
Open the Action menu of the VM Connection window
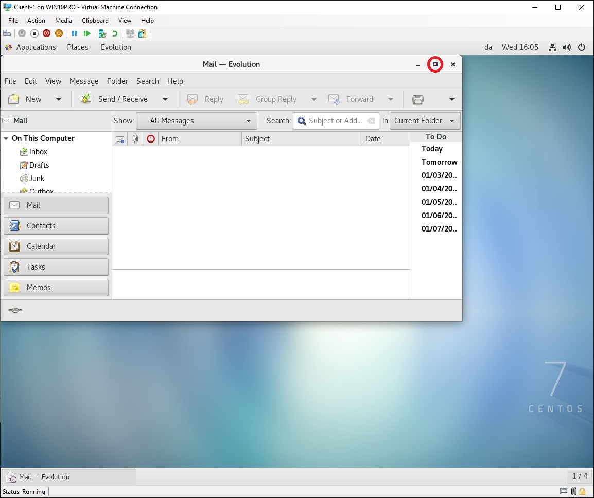[x=36, y=21]
